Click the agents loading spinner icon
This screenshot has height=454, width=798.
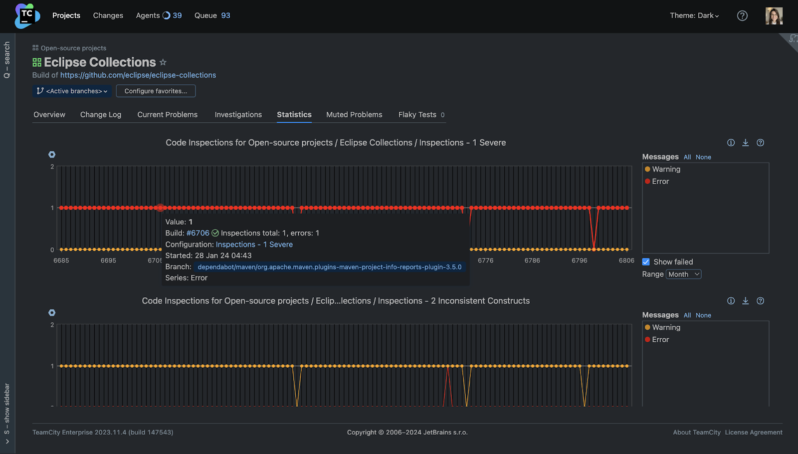click(167, 15)
